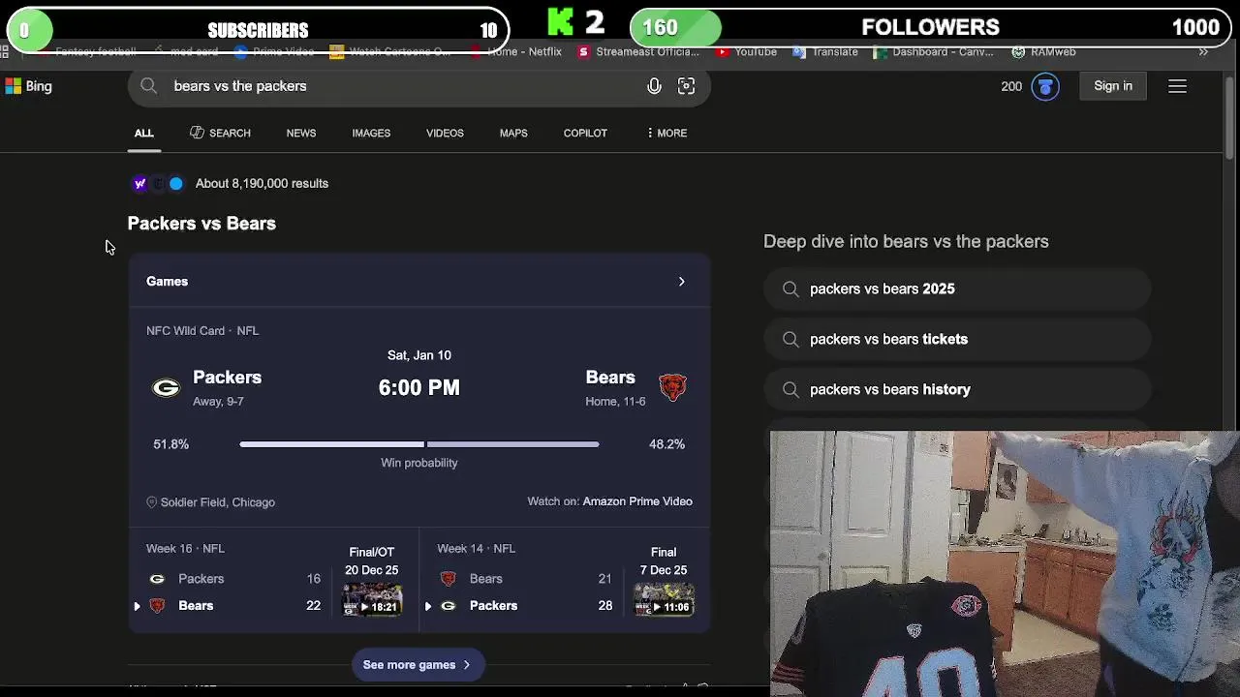
Task: Open the hamburger settings menu
Action: pyautogui.click(x=1177, y=86)
